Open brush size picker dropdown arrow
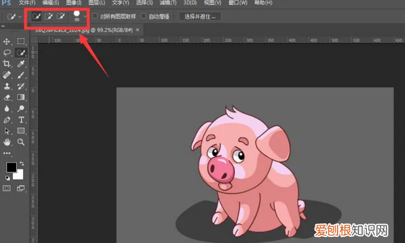Screen dimensions: 405x243 [x=85, y=16]
